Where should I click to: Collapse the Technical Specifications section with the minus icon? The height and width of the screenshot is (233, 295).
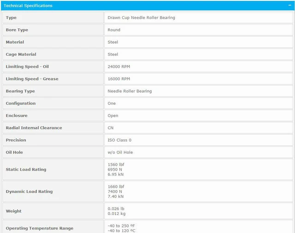289,5
